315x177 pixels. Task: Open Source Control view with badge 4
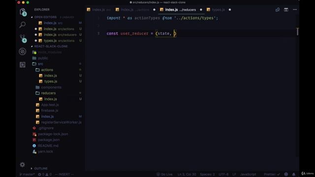23,38
